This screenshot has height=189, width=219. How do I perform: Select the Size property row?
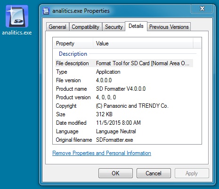(124, 114)
